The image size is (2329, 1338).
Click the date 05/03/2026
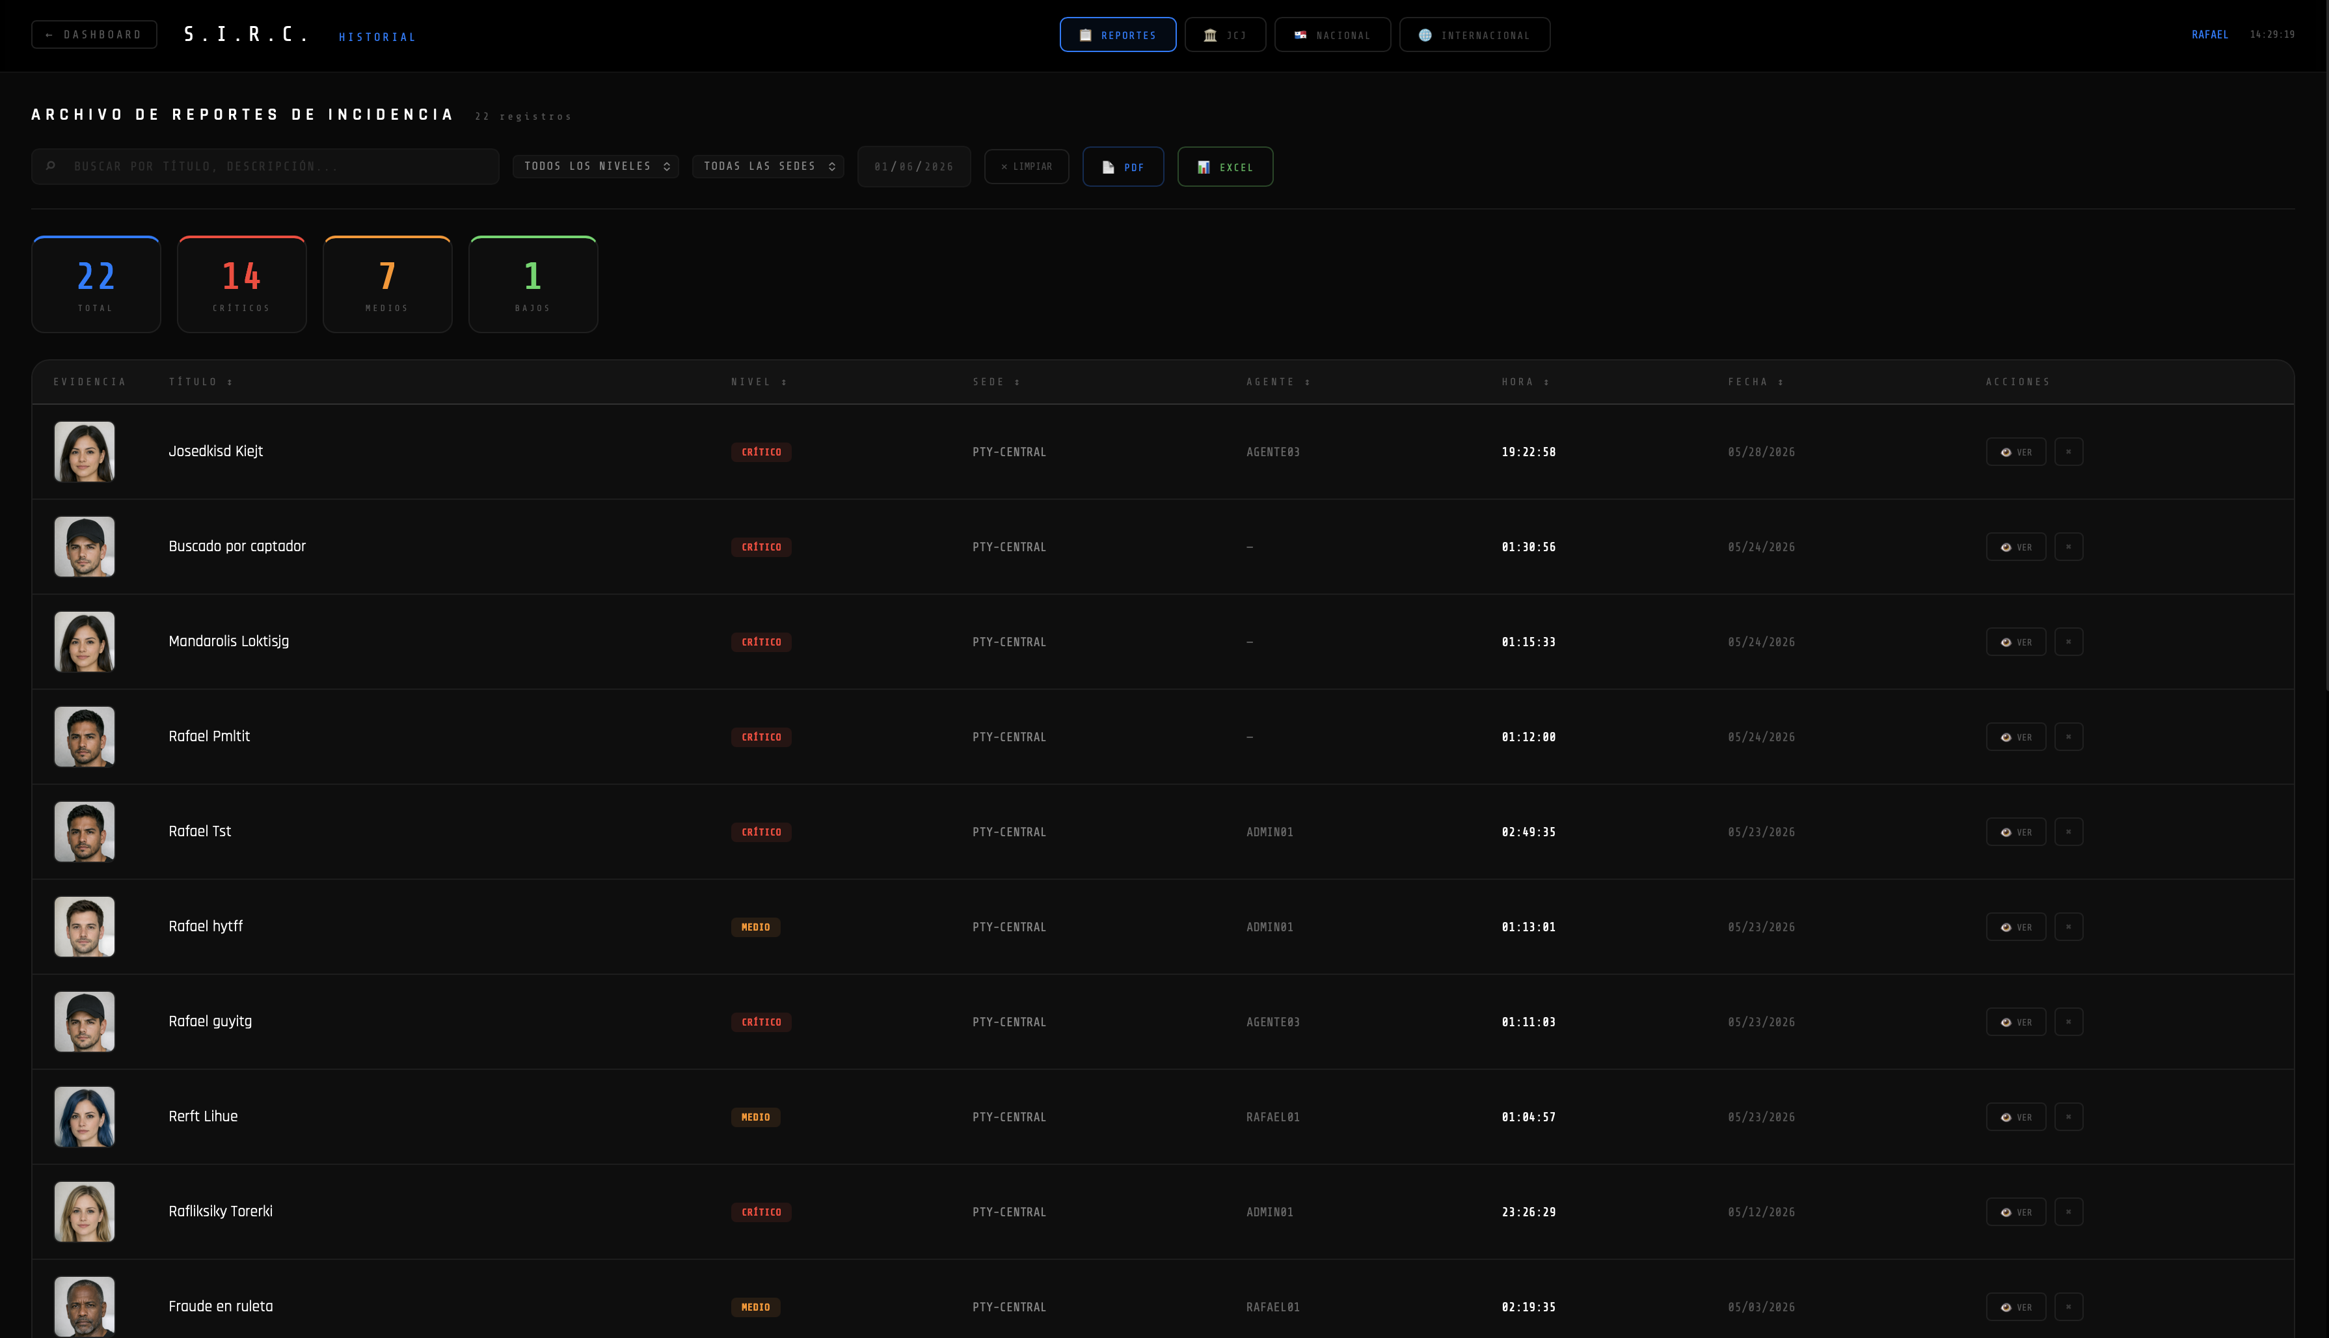point(1760,1307)
